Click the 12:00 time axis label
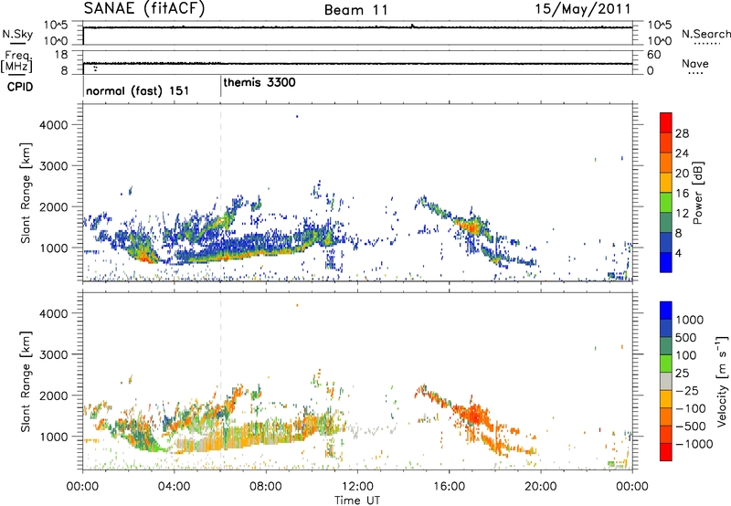This screenshot has height=506, width=731. click(357, 487)
